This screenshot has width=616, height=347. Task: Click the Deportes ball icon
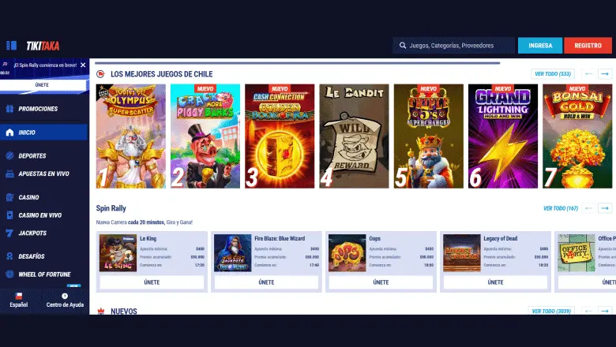point(9,155)
